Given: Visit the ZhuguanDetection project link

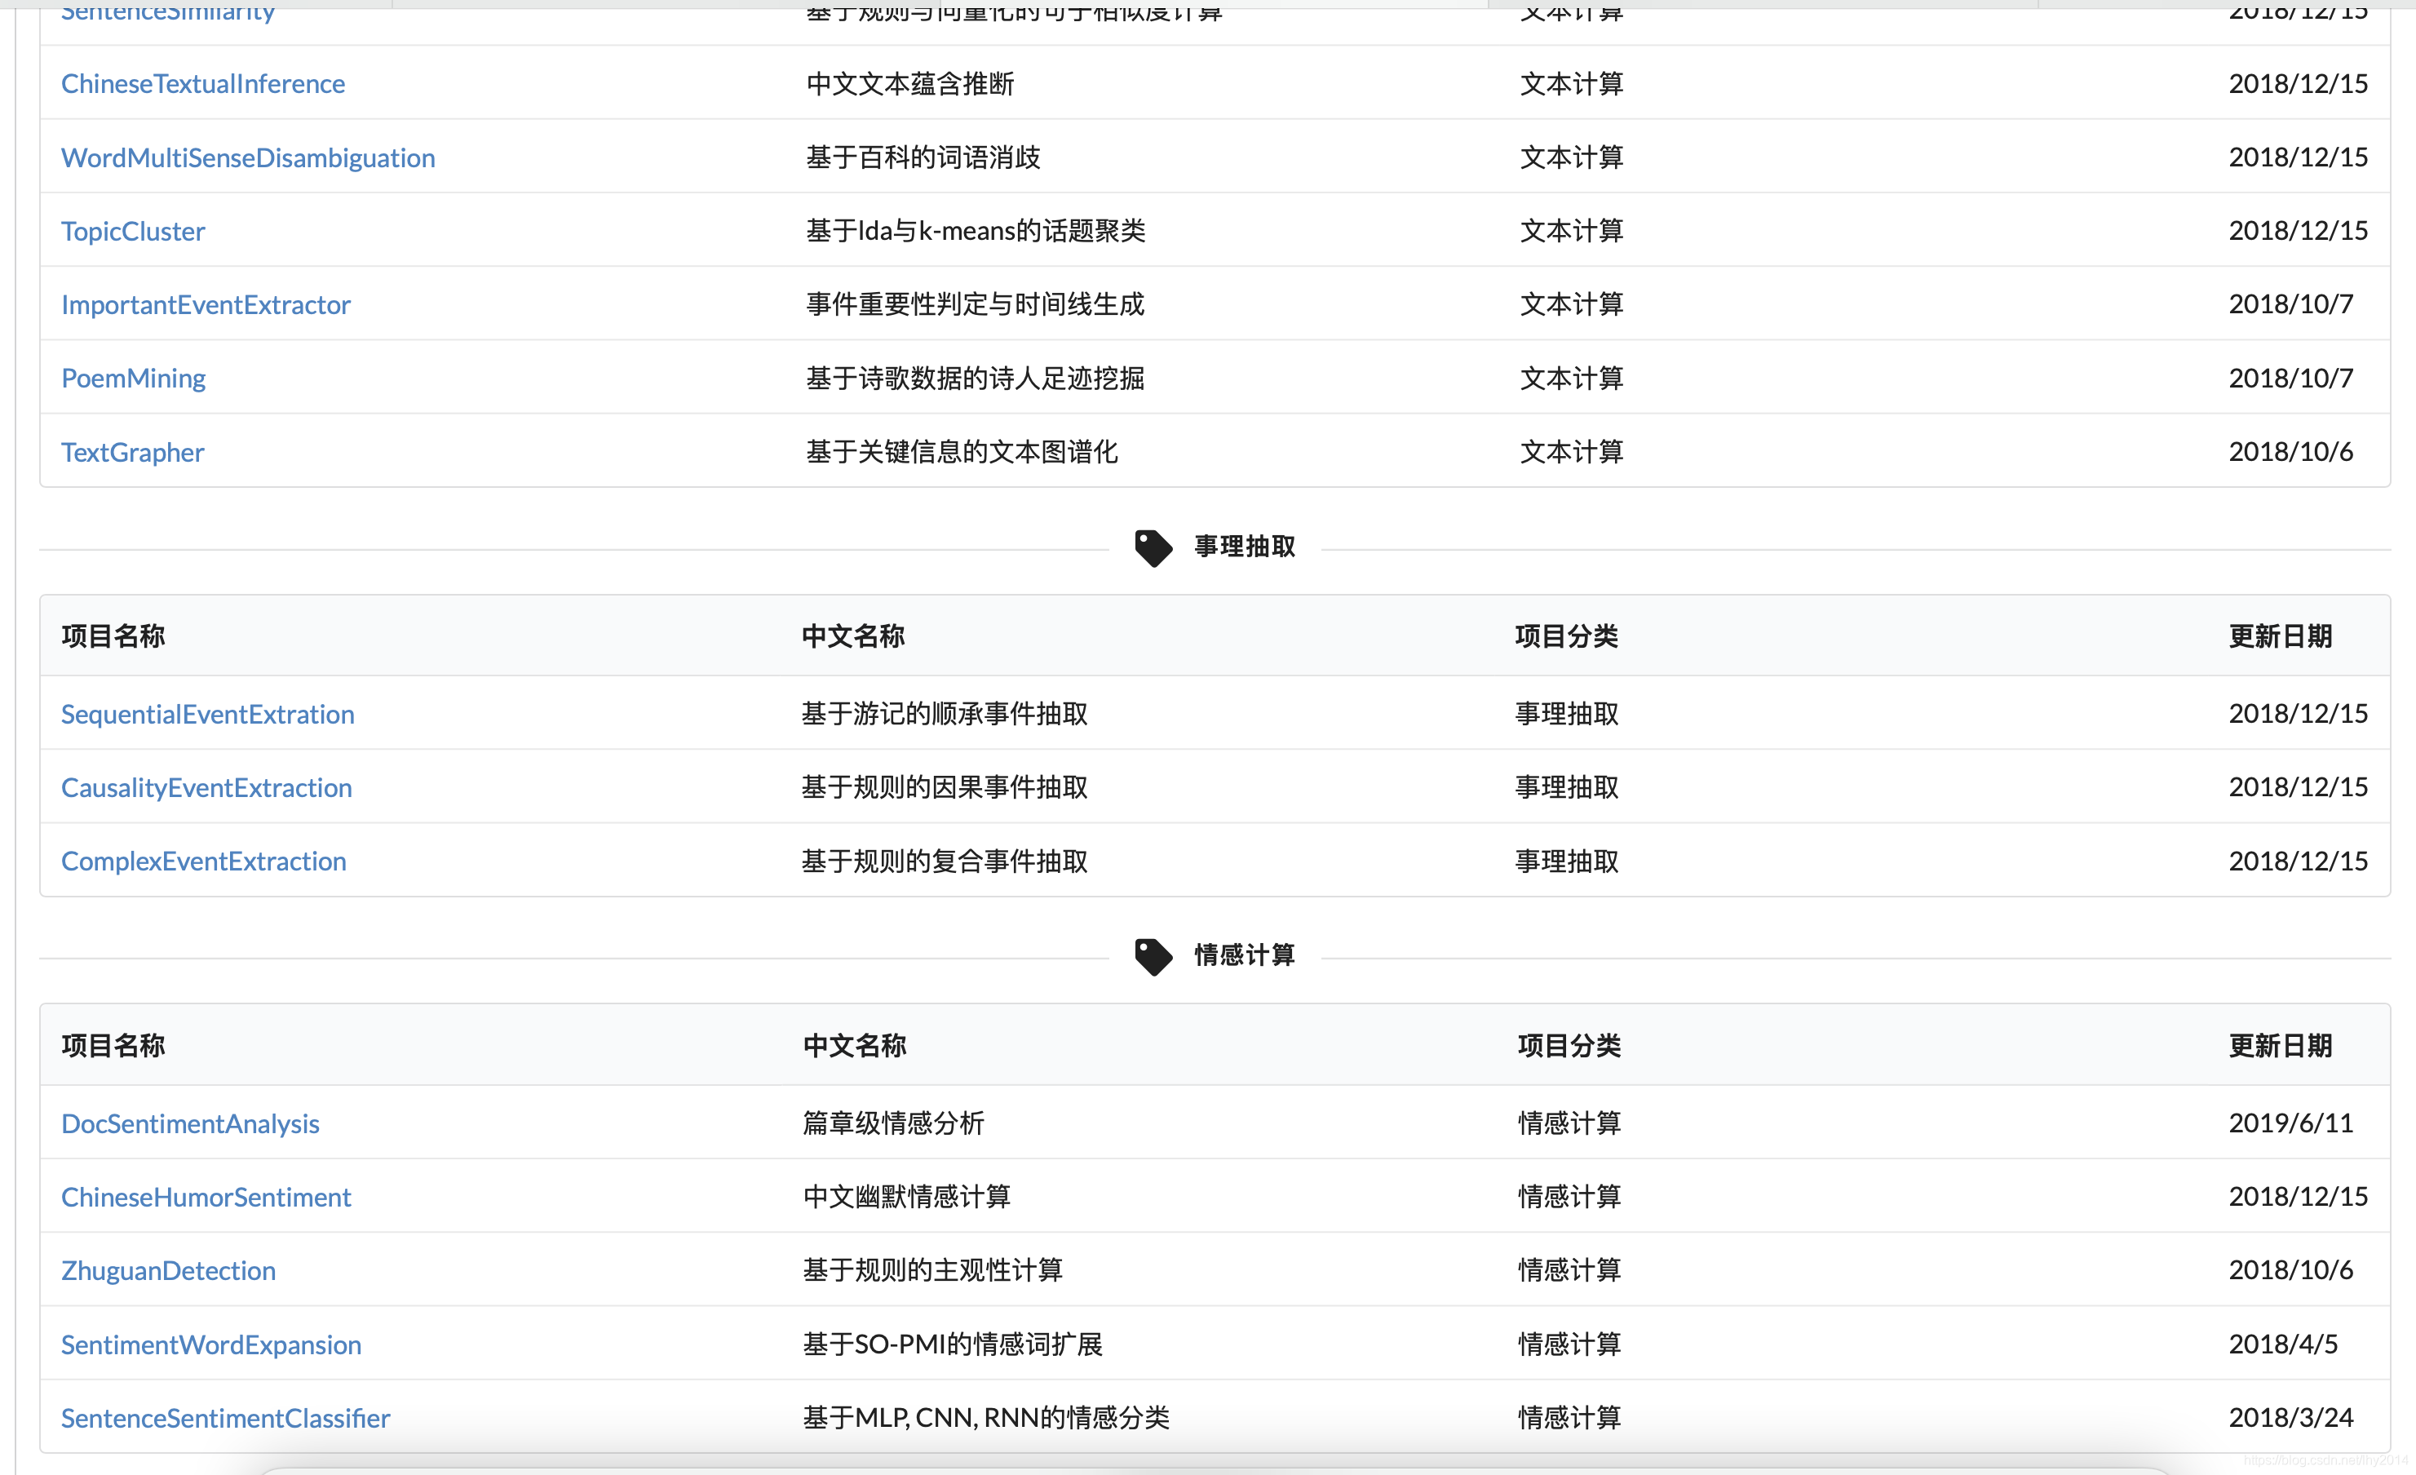Looking at the screenshot, I should click(169, 1271).
